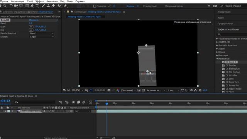Select the Pen tool
This screenshot has height=139, width=247.
pos(32,6)
